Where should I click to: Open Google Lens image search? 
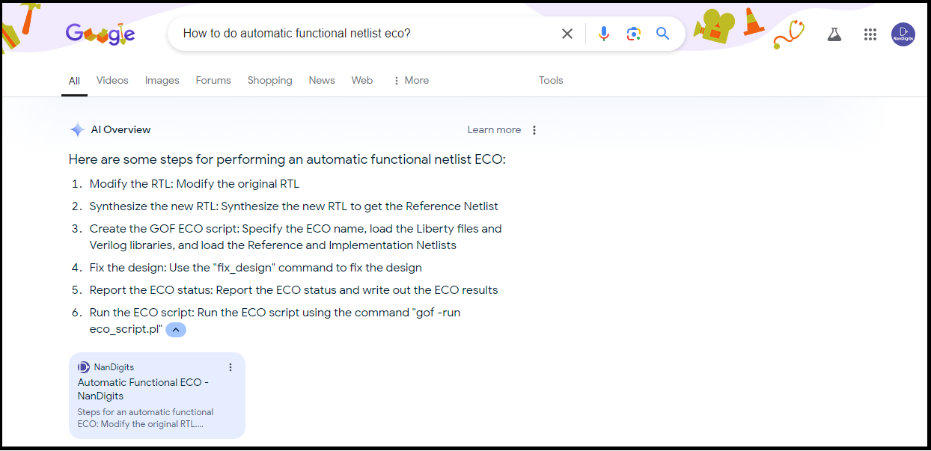point(634,34)
